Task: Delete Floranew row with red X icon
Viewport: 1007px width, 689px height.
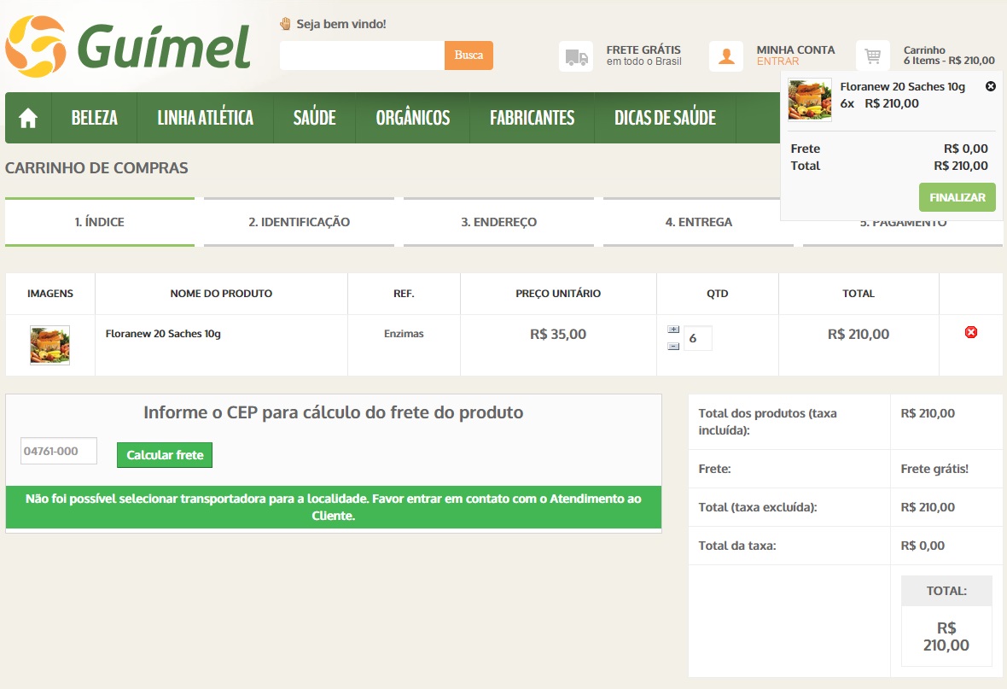Action: pyautogui.click(x=971, y=332)
